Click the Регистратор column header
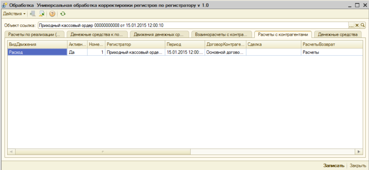 (135, 45)
